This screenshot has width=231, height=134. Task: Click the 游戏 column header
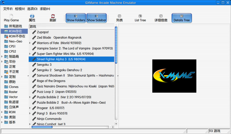pyautogui.click(x=72, y=27)
